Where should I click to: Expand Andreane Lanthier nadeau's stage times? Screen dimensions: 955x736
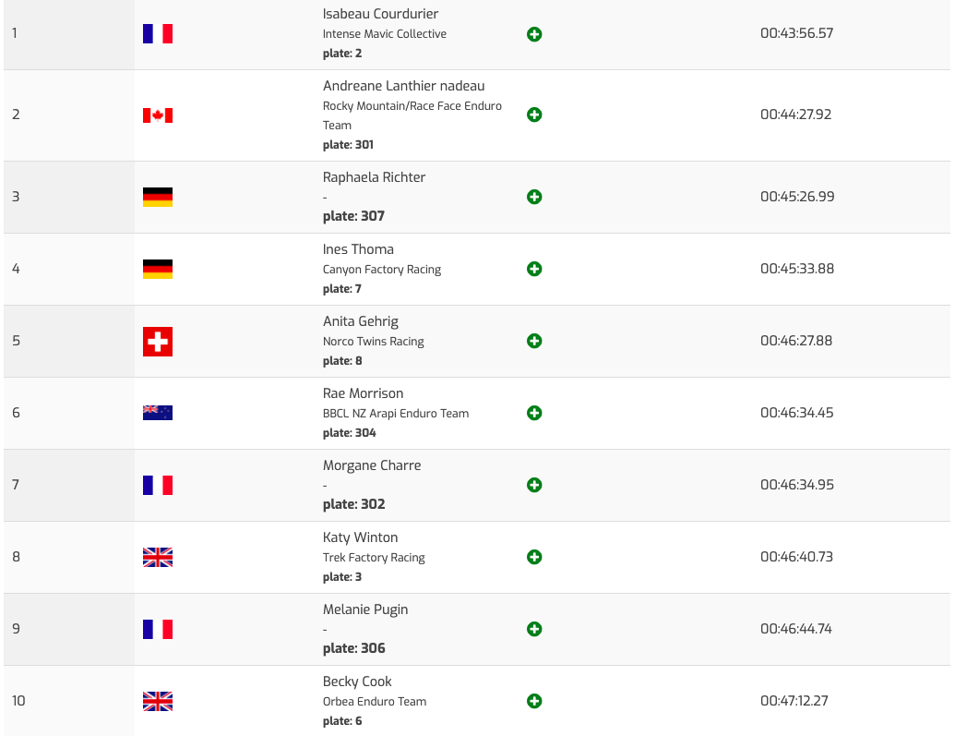[534, 115]
